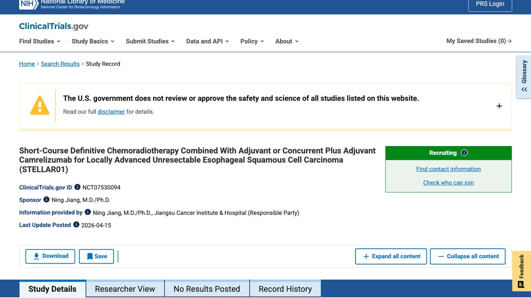
Task: Save this study with the Save button
Action: [97, 256]
